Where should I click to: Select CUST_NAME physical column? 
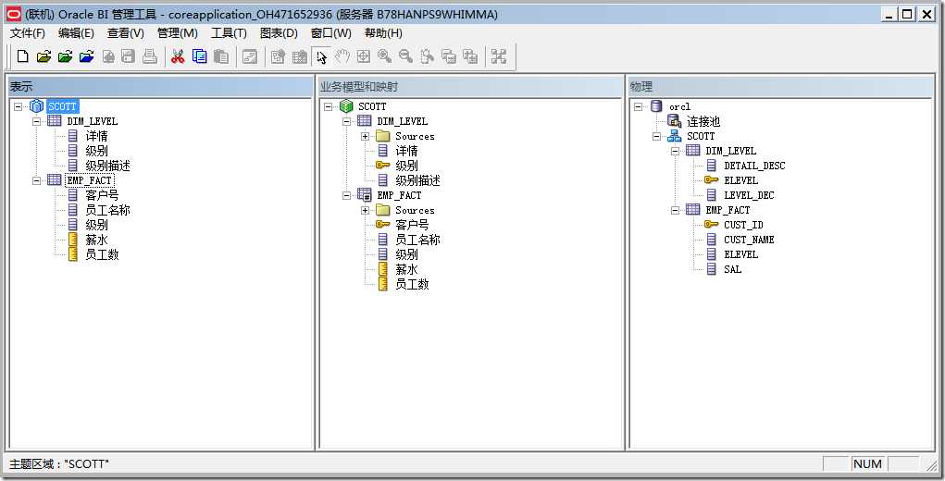coord(749,240)
